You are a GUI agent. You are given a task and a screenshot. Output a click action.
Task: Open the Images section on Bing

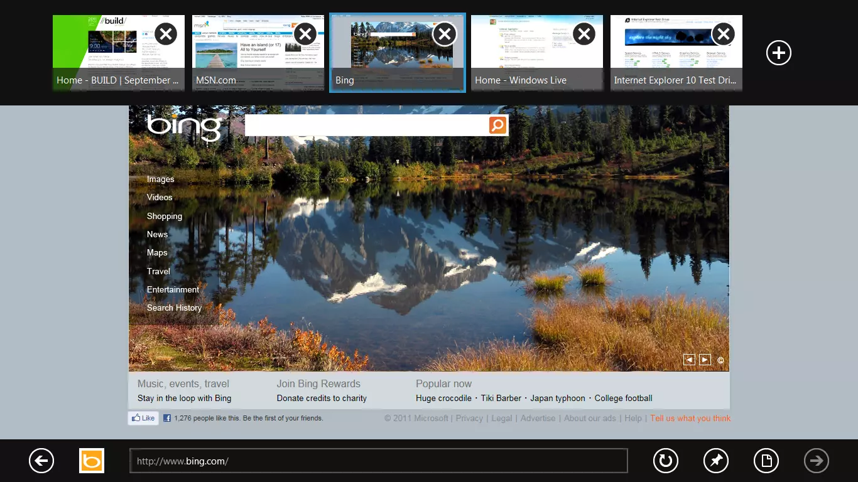click(160, 179)
